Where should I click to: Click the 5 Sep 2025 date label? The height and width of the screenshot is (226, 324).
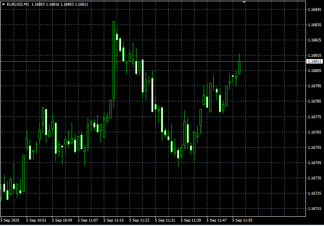[x=10, y=220]
